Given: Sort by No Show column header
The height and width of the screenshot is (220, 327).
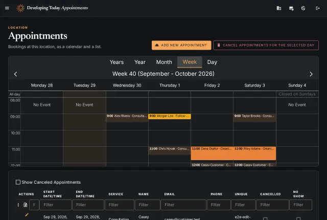Looking at the screenshot, I should tap(298, 194).
